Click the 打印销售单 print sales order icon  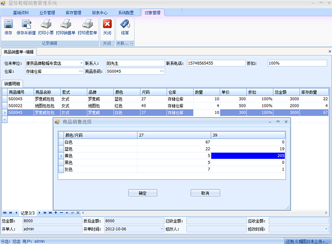(66, 27)
